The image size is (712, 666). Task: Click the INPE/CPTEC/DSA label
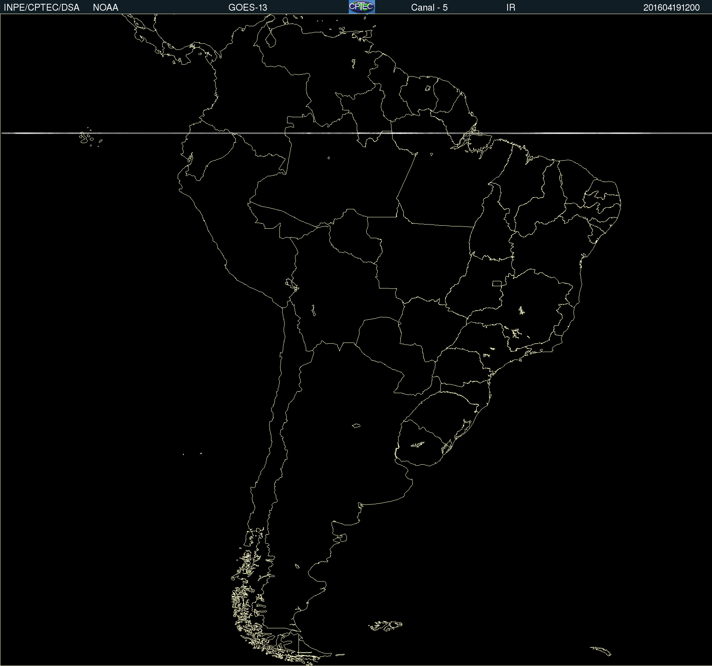42,8
